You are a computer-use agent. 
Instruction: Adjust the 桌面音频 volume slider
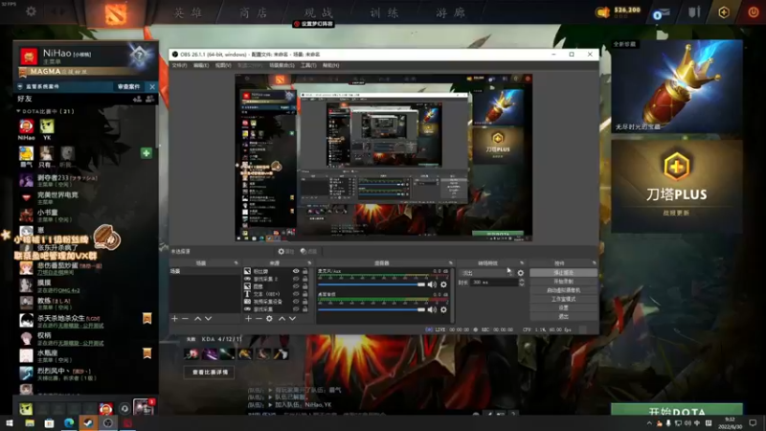[x=372, y=309]
